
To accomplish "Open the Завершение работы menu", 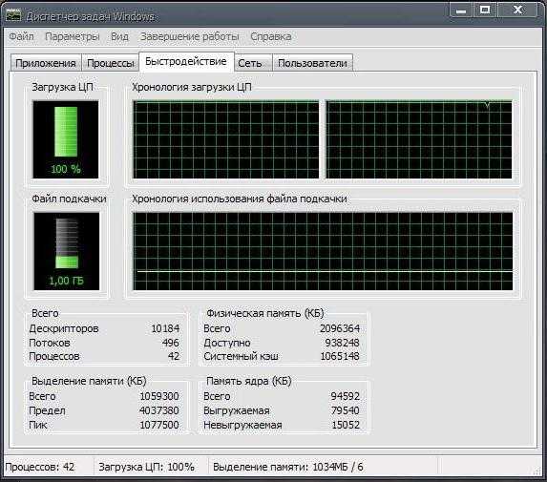I will pyautogui.click(x=189, y=36).
